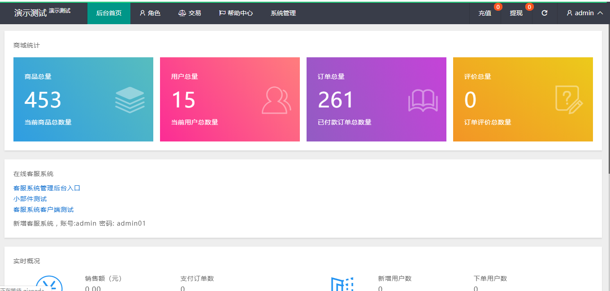Click the blue building icon beside 新增用户数
The width and height of the screenshot is (610, 291).
342,284
